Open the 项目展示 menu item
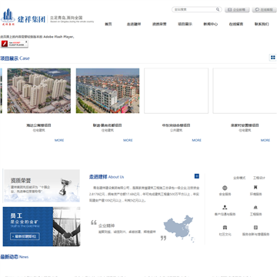 click(185, 24)
